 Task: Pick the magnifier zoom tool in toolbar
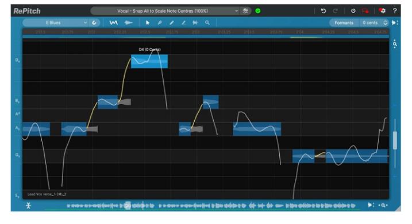click(x=207, y=23)
